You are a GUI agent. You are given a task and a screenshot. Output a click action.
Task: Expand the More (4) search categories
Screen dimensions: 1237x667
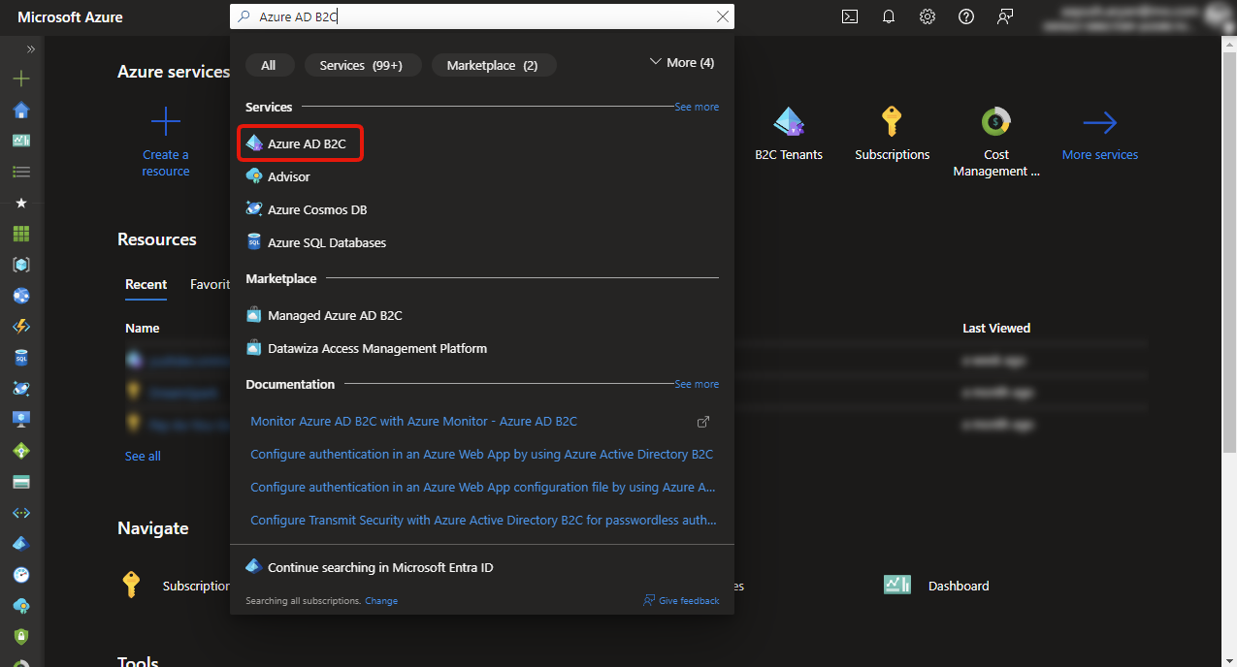[681, 61]
